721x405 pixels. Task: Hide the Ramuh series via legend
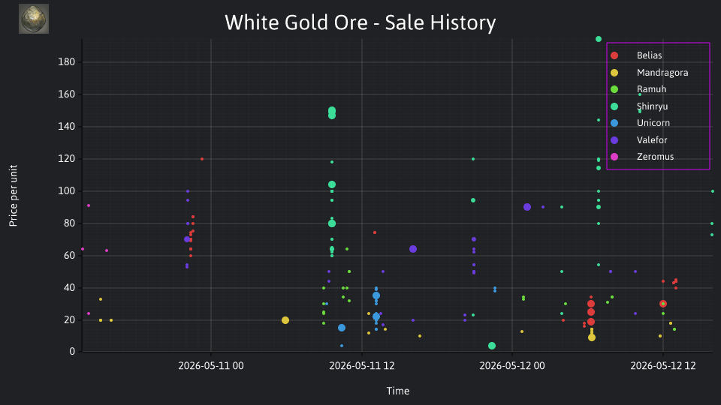[638, 89]
